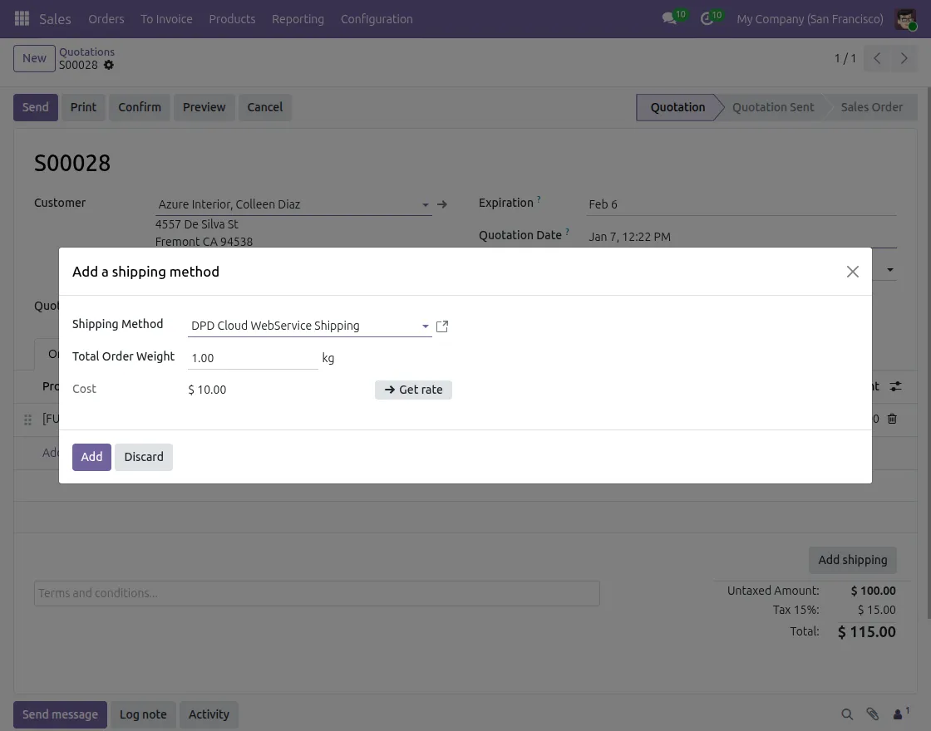The width and height of the screenshot is (931, 731).
Task: Click Add to confirm shipping method
Action: click(91, 457)
